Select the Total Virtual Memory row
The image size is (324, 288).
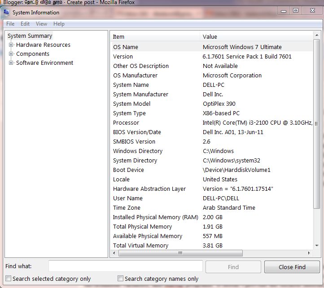click(212, 246)
